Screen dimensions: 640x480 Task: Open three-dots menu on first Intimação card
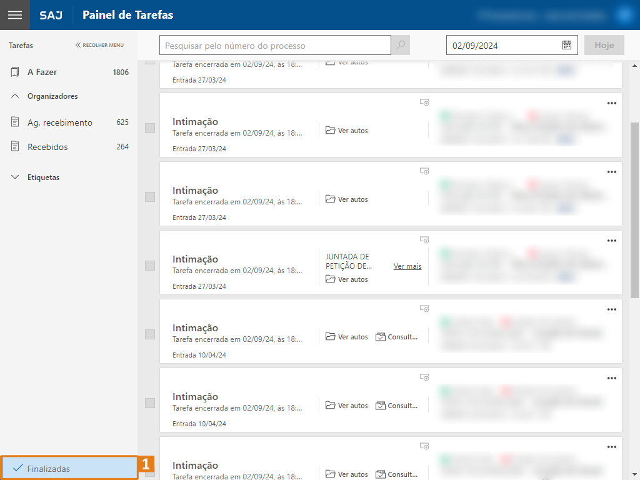click(611, 103)
